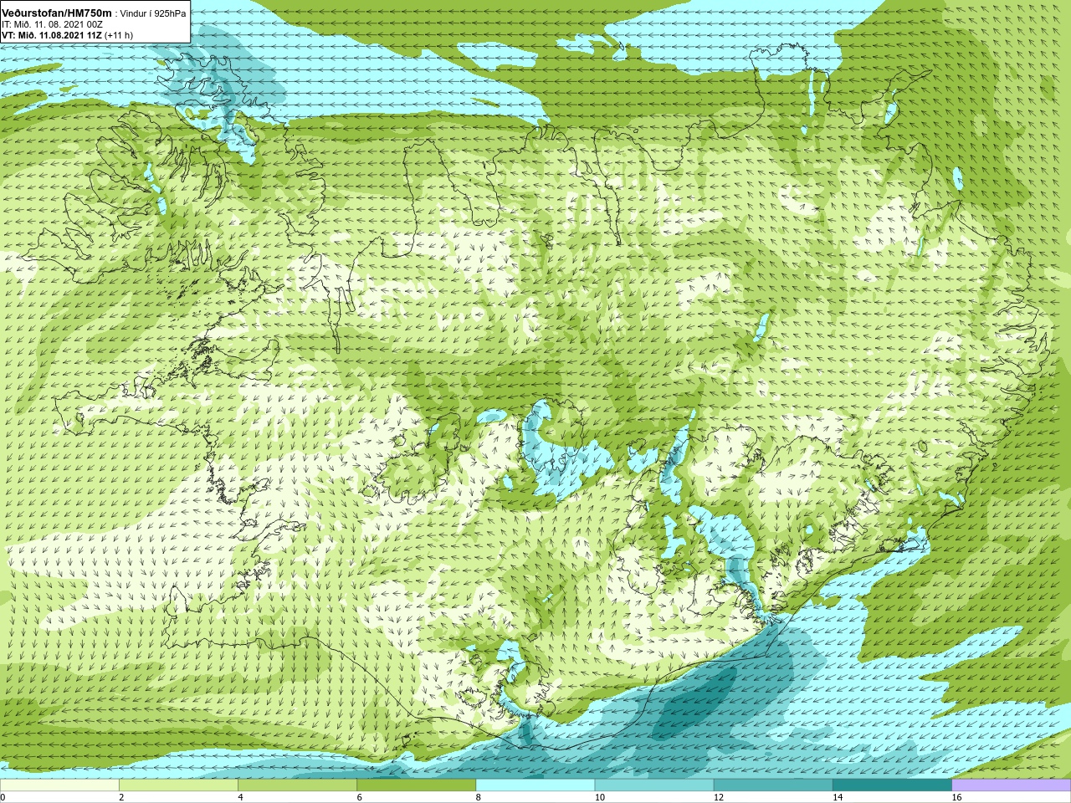Click the olive green 6–8 legend swatch

click(x=417, y=785)
